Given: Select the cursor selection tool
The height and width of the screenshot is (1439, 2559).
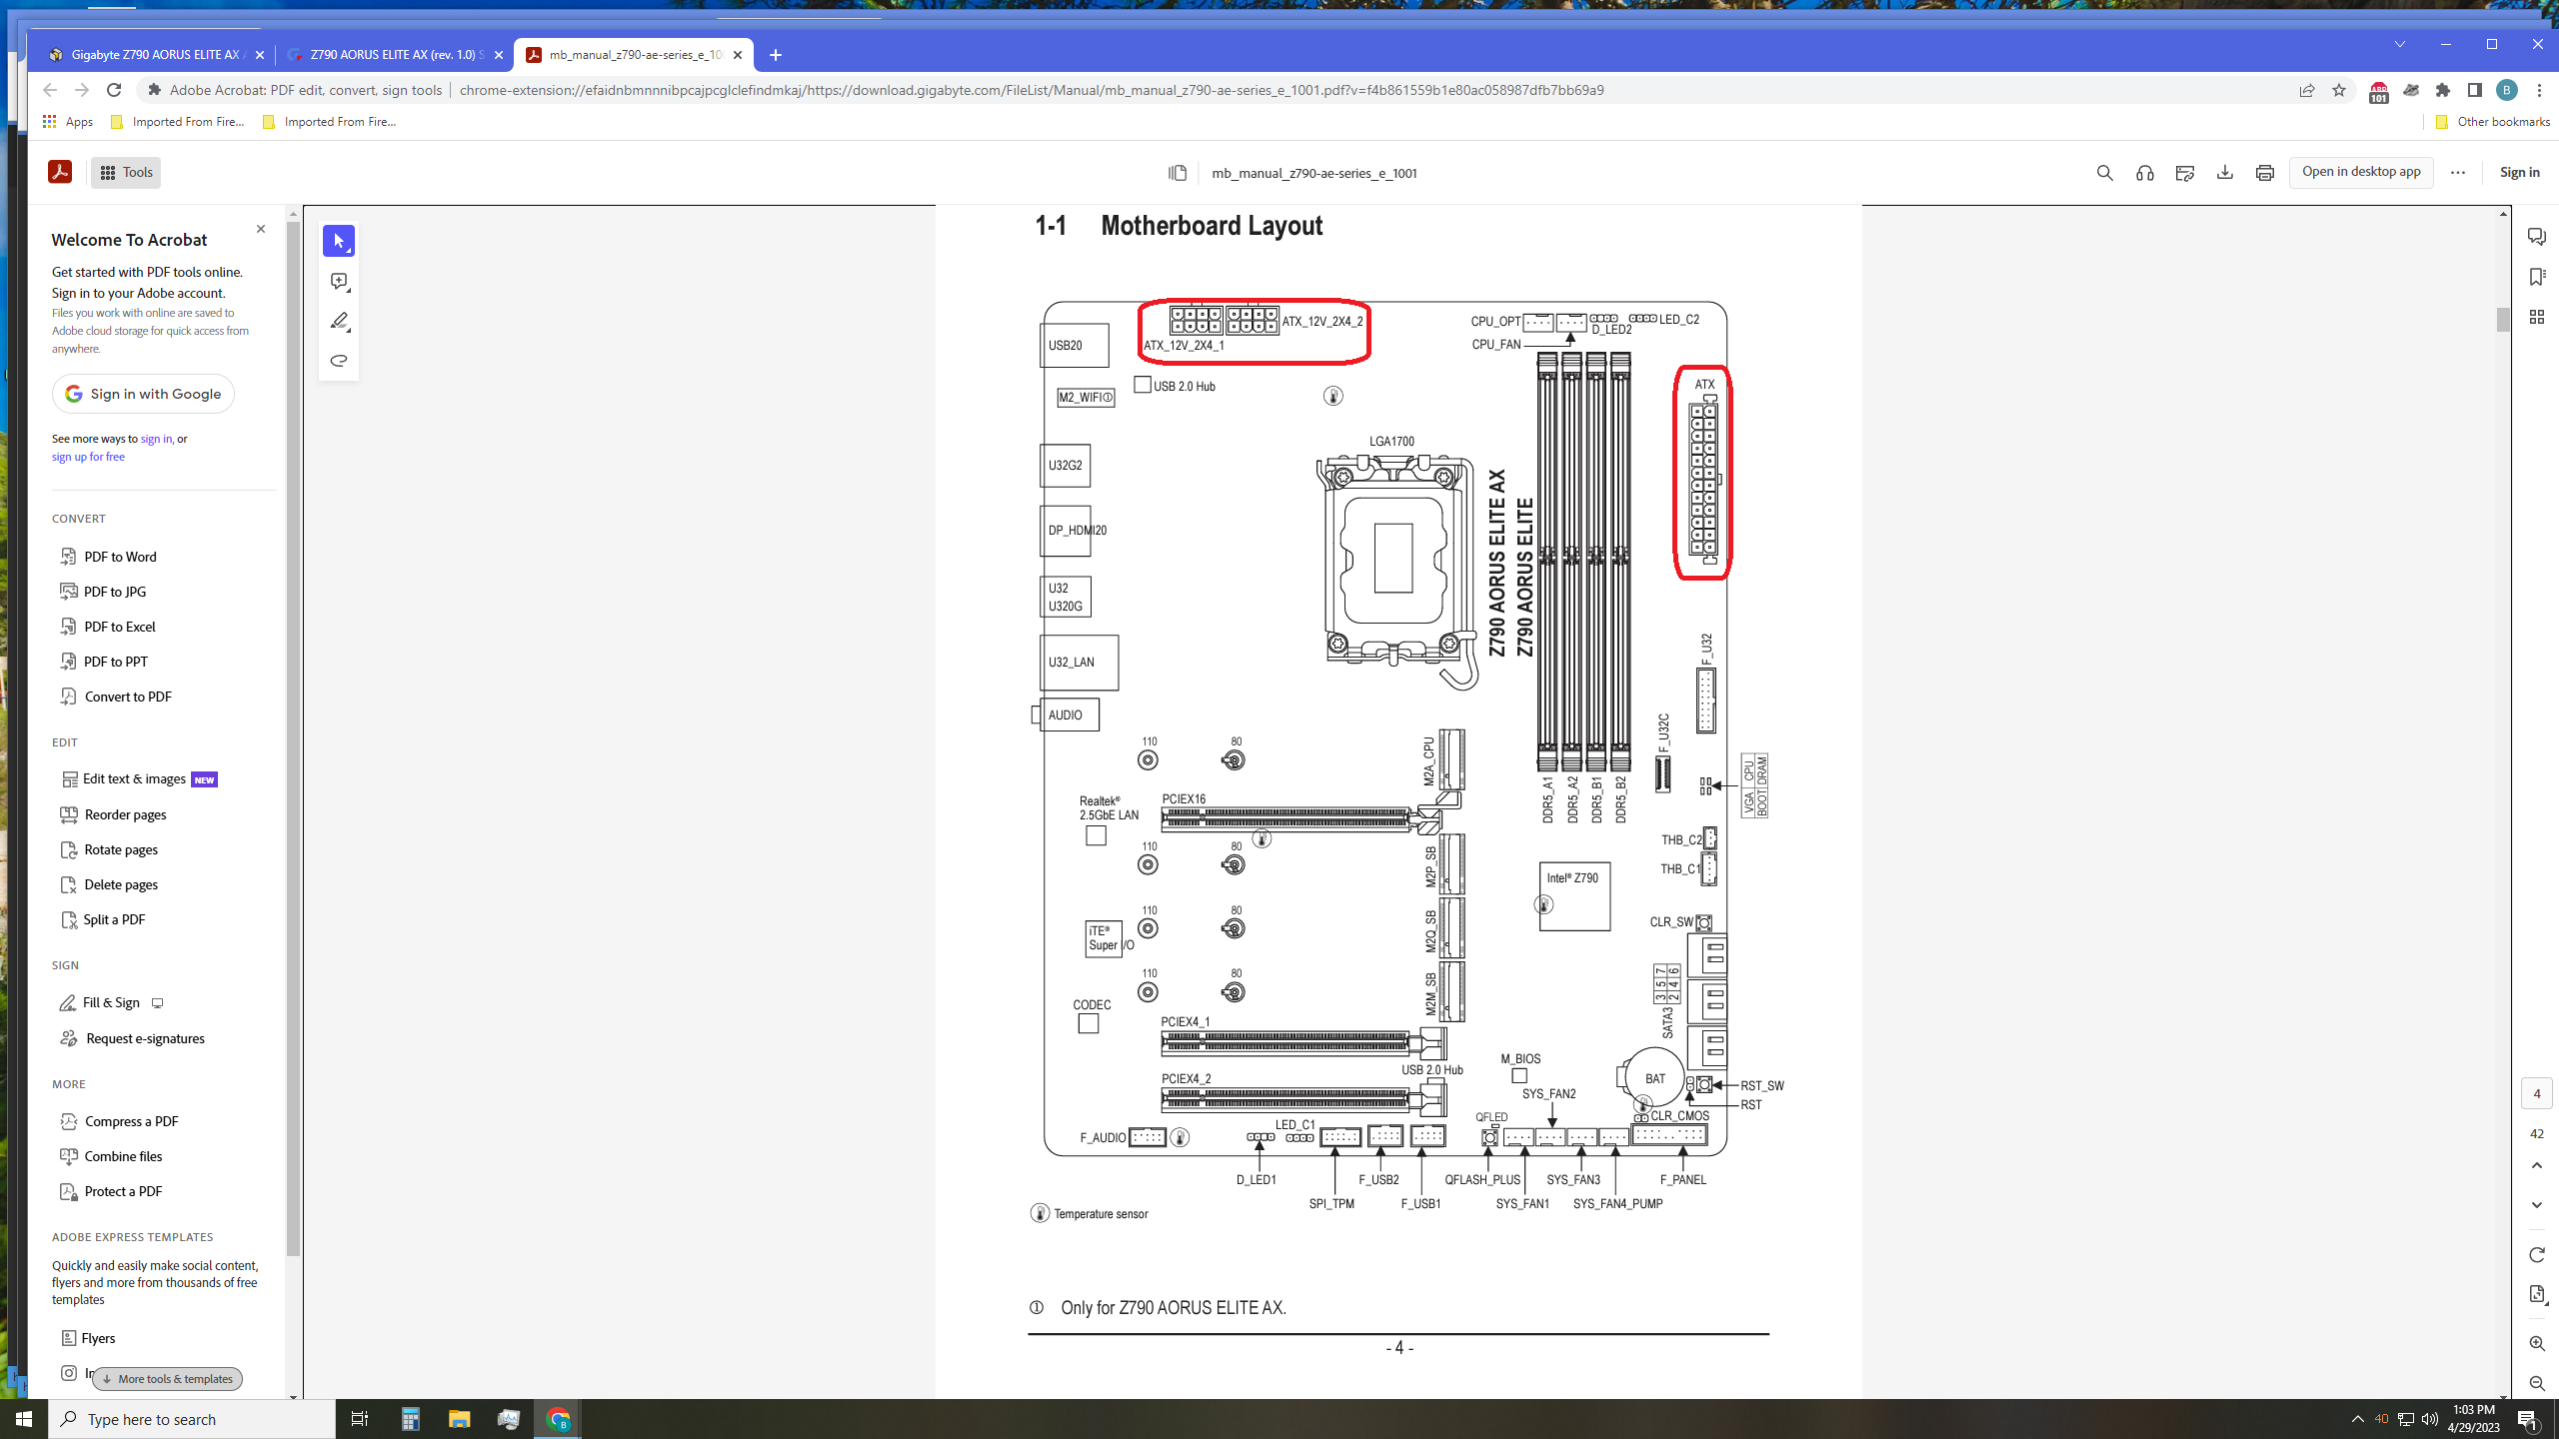Looking at the screenshot, I should (x=339, y=241).
